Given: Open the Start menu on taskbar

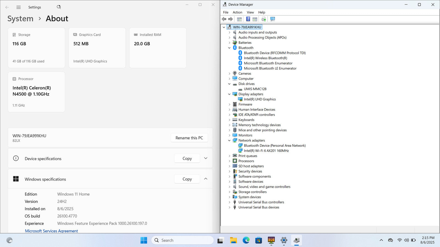Looking at the screenshot, I should [144, 240].
